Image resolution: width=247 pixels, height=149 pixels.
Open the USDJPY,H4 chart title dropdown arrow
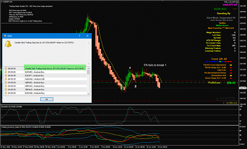(2, 2)
